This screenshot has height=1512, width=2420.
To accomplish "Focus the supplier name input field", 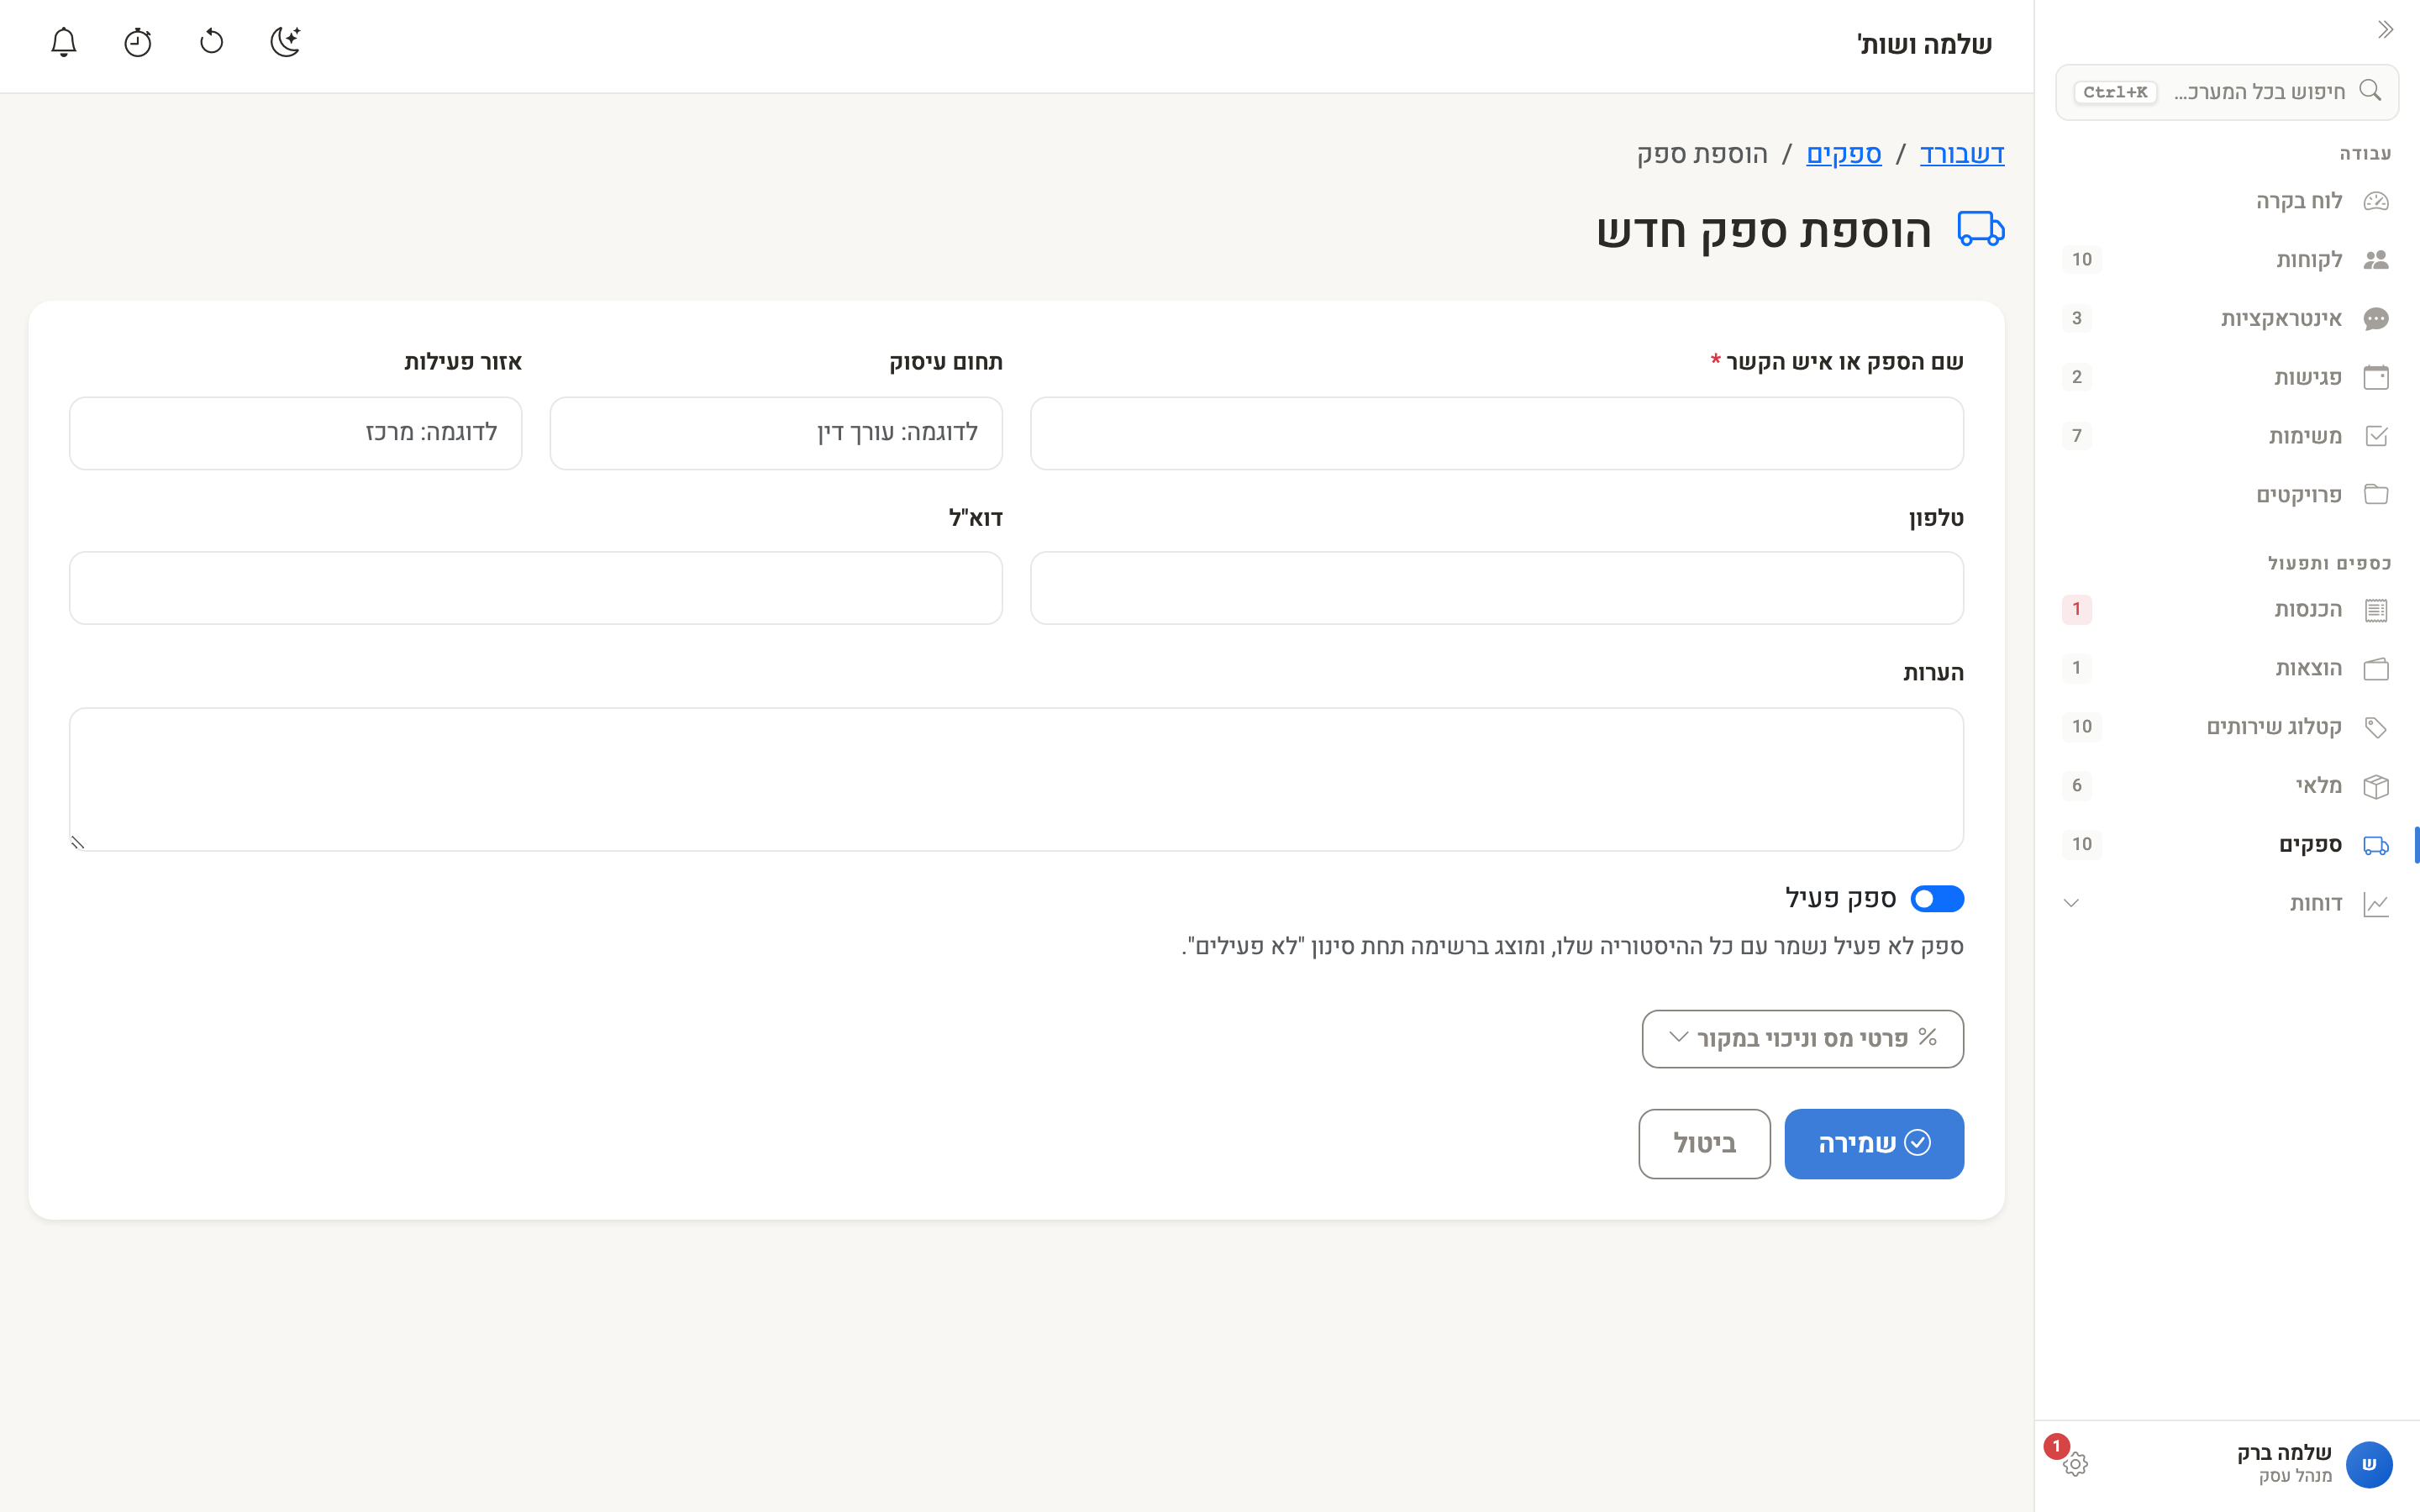I will point(1497,433).
